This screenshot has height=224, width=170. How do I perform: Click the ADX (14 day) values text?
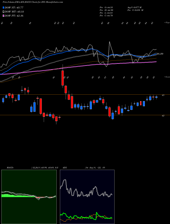pyautogui.click(x=95, y=168)
